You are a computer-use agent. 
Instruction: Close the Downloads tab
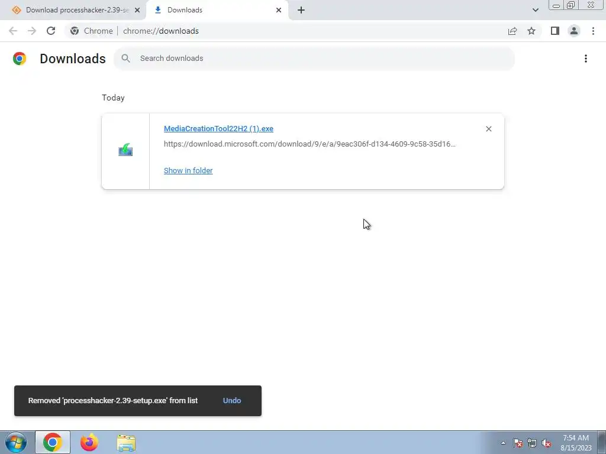click(279, 10)
